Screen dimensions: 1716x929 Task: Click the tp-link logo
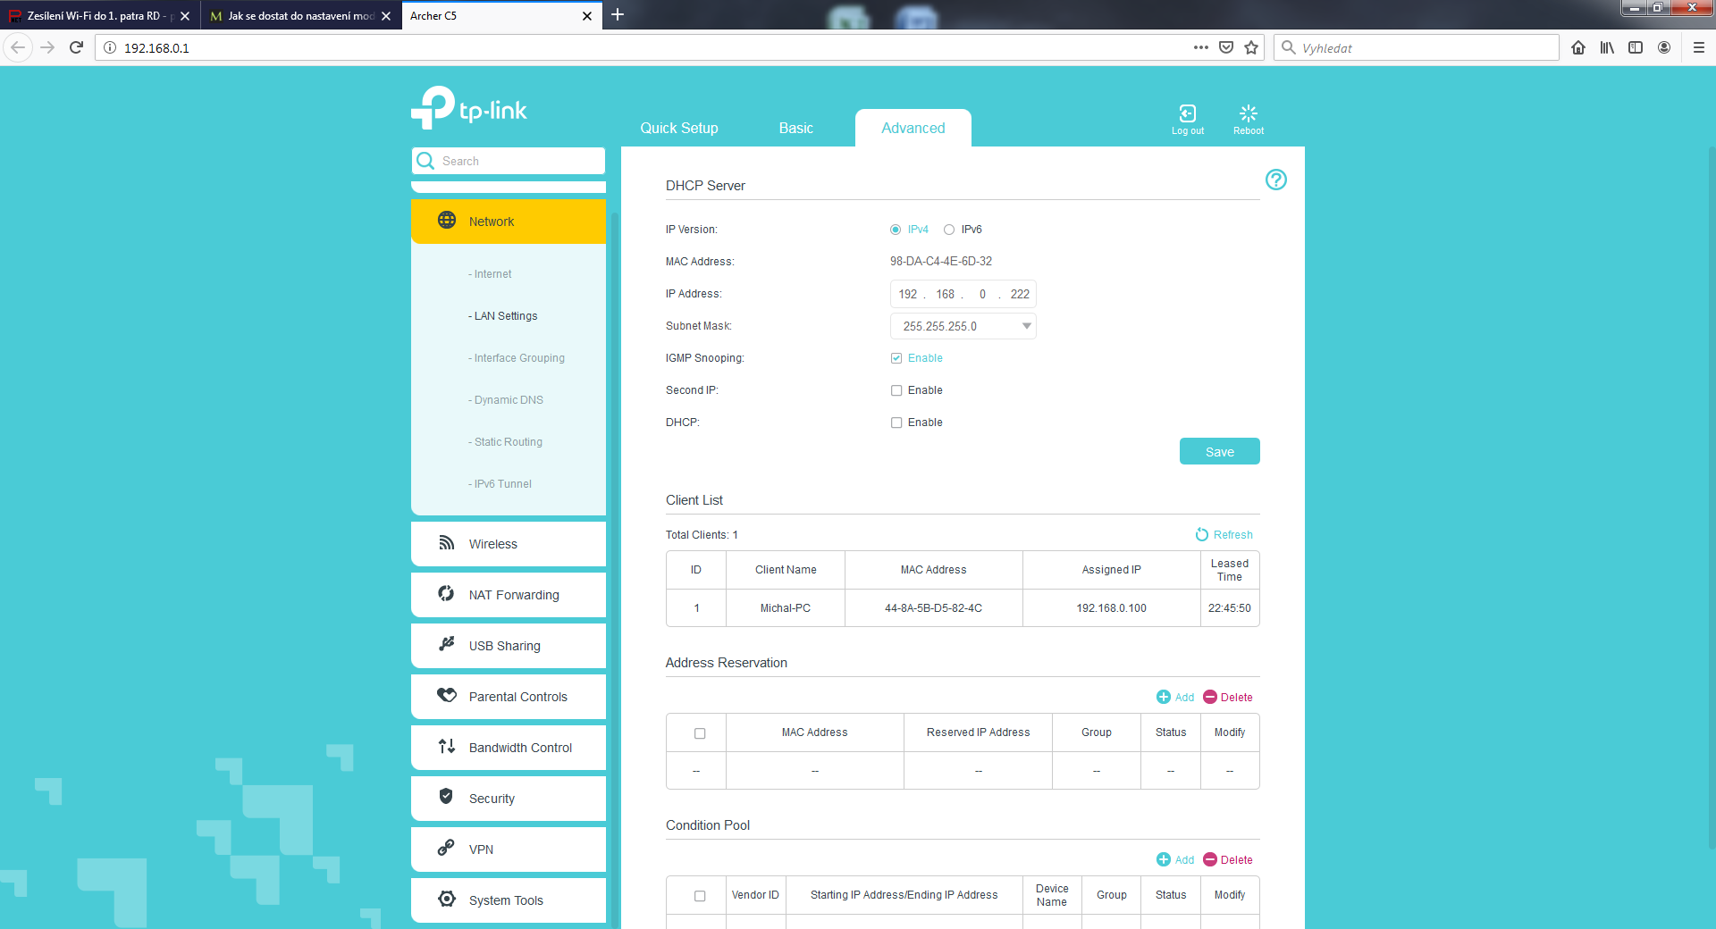469,107
